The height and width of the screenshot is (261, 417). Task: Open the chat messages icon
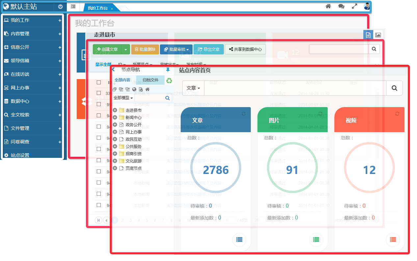tap(341, 6)
